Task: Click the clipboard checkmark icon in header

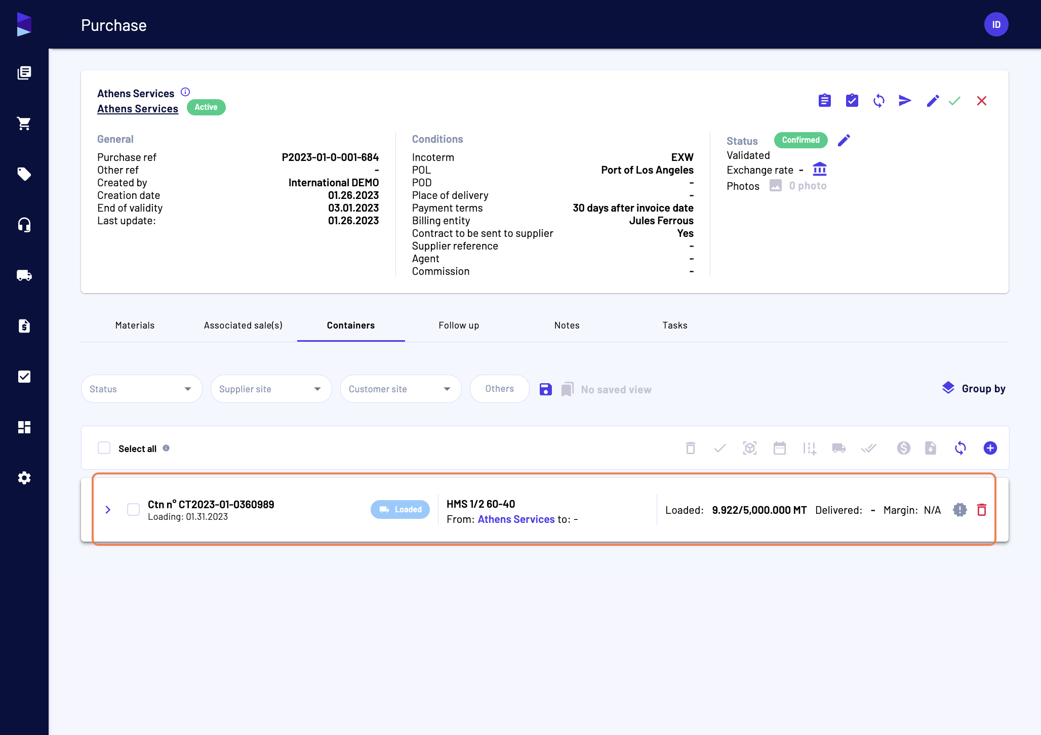Action: point(852,101)
